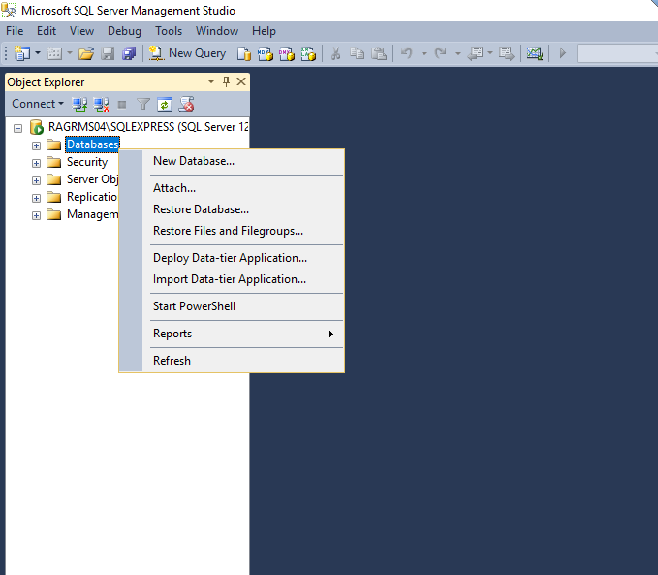
Task: Expand the Security folder
Action: (x=36, y=163)
